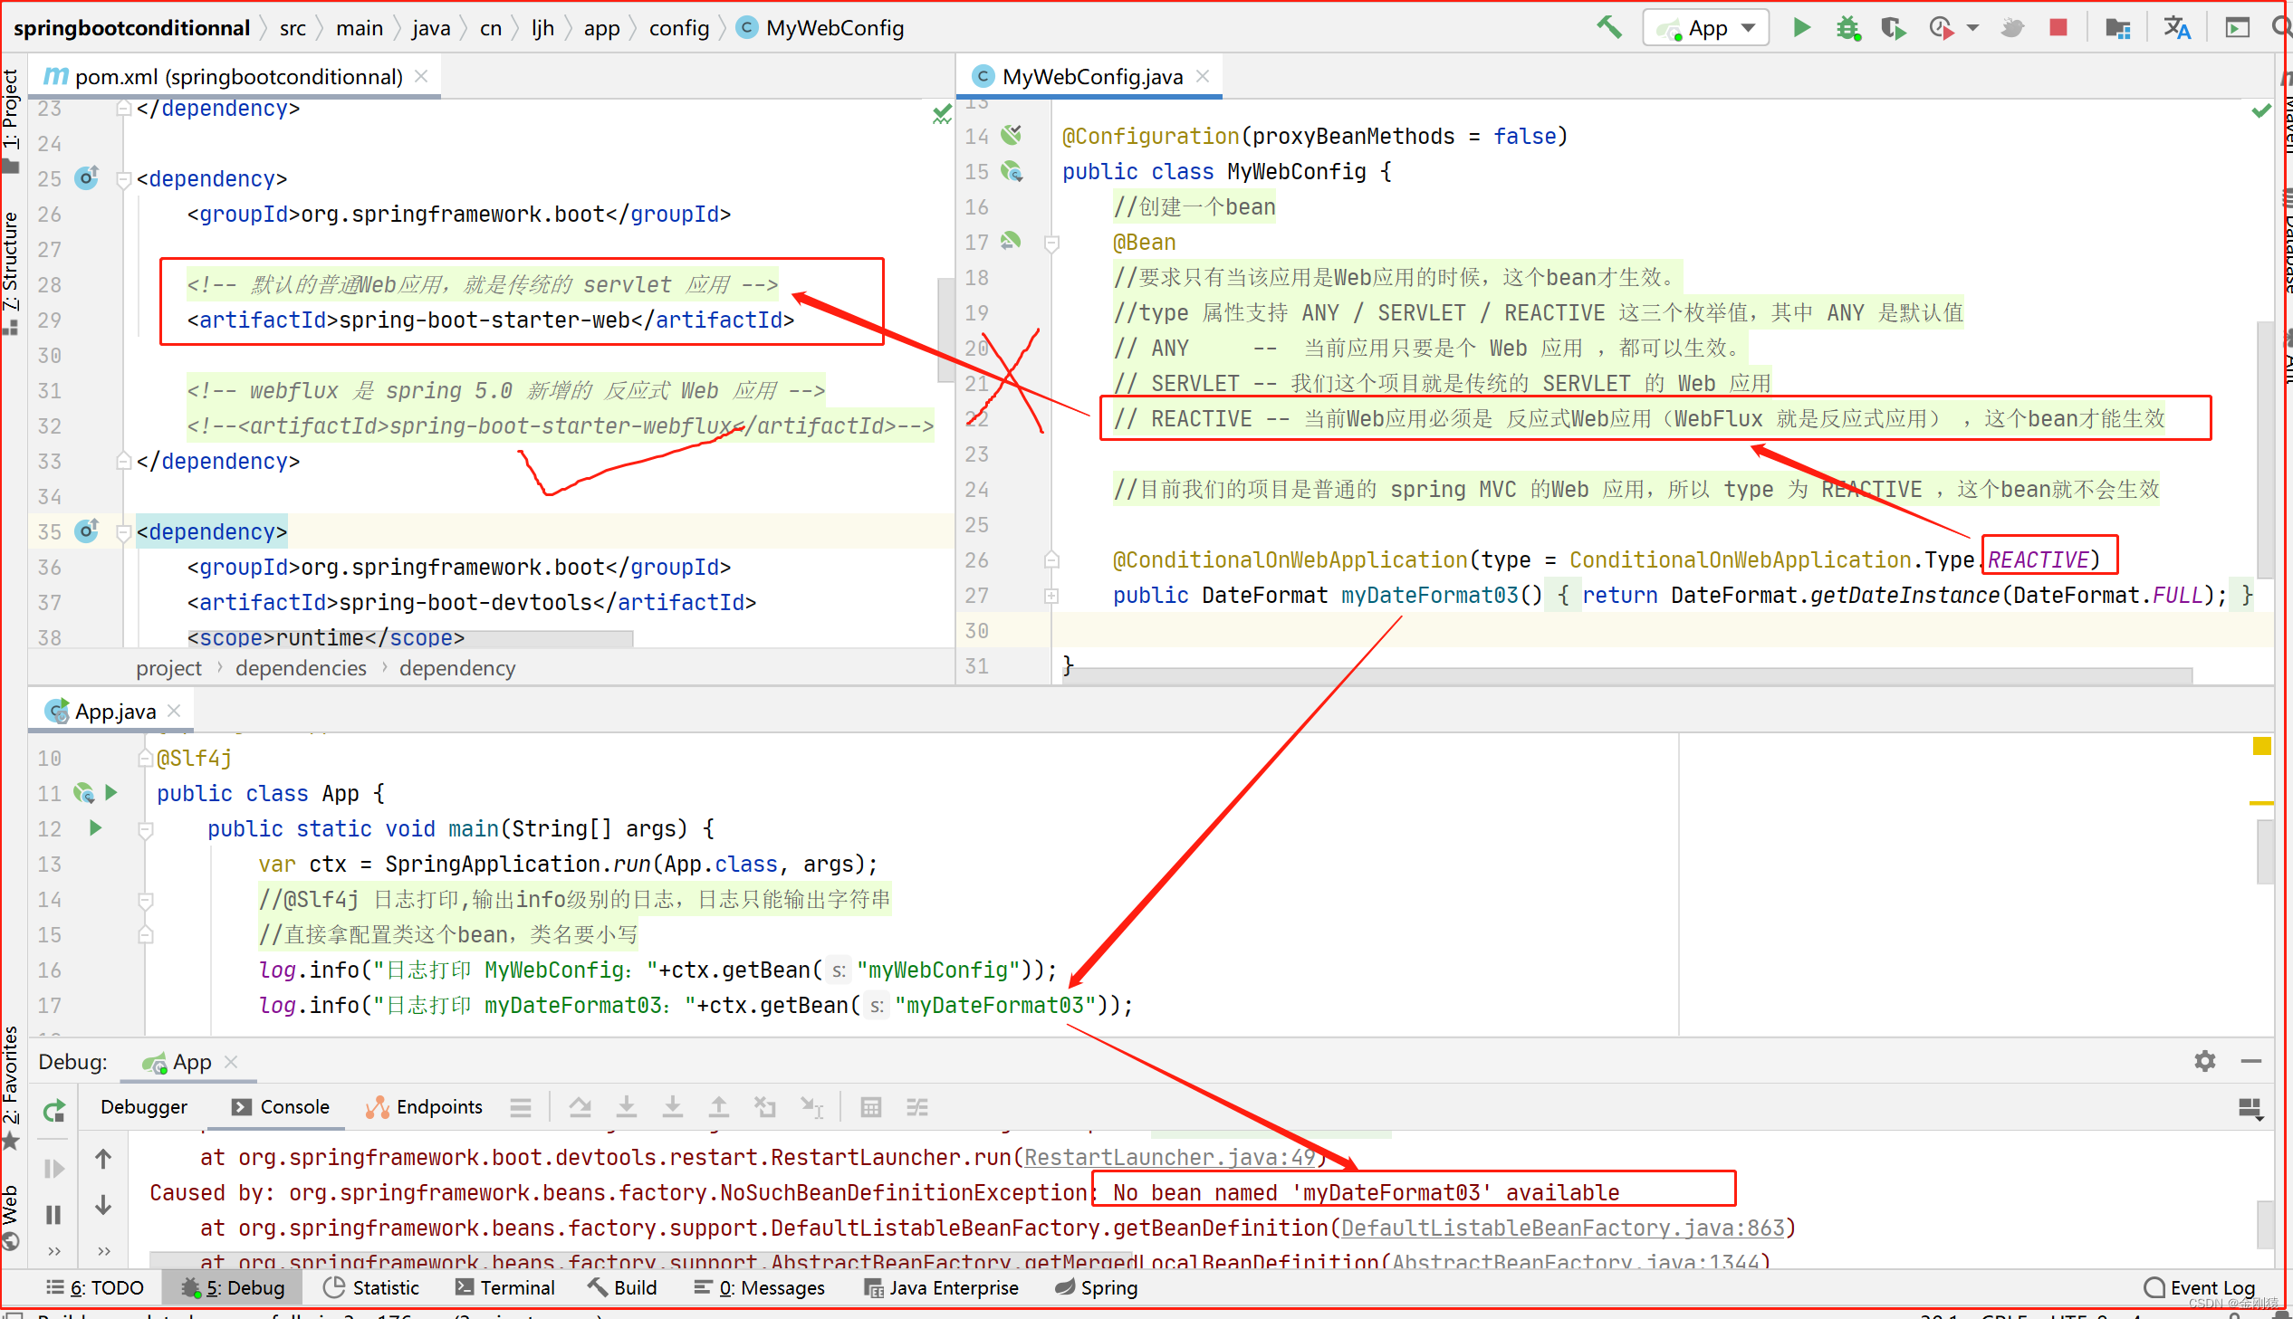Open DefaultListableBeanFactory.java:863 link
The height and width of the screenshot is (1319, 2293).
coord(1562,1228)
